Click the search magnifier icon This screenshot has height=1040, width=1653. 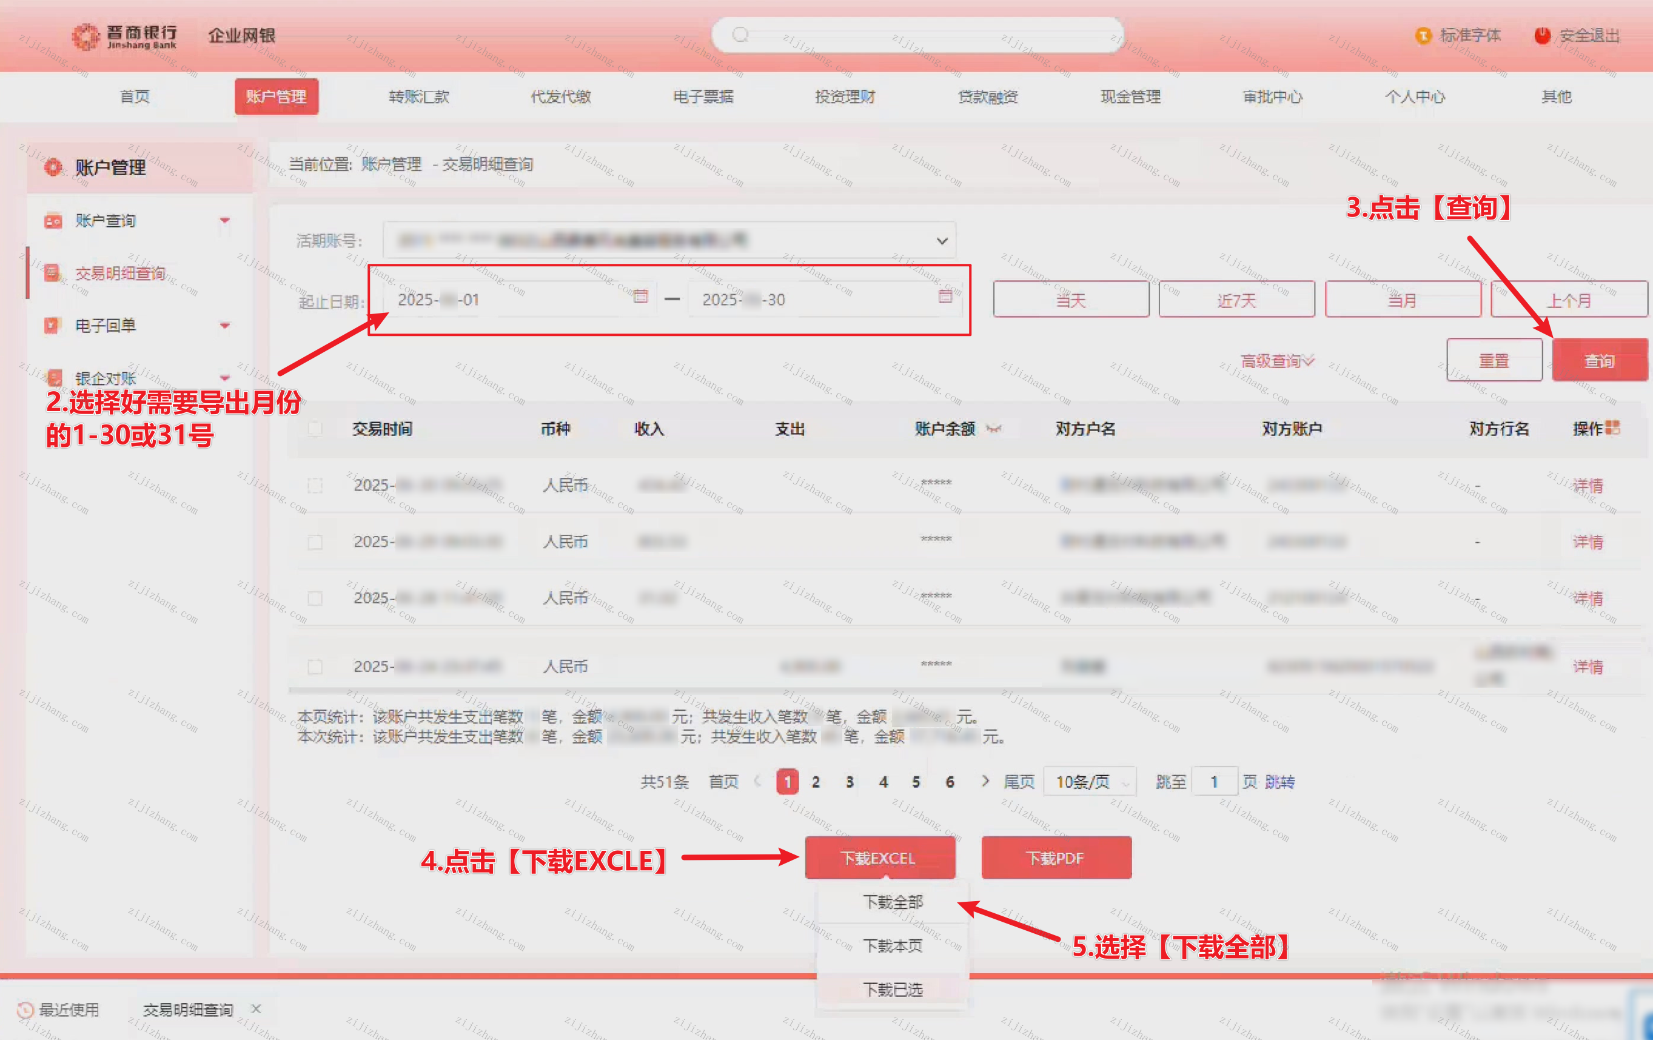pyautogui.click(x=740, y=35)
